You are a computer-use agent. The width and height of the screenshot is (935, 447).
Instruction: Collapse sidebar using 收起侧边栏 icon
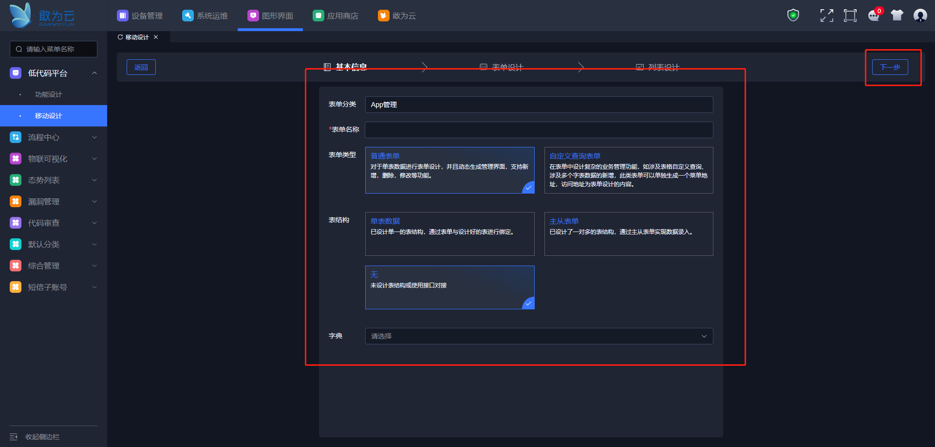coord(14,437)
